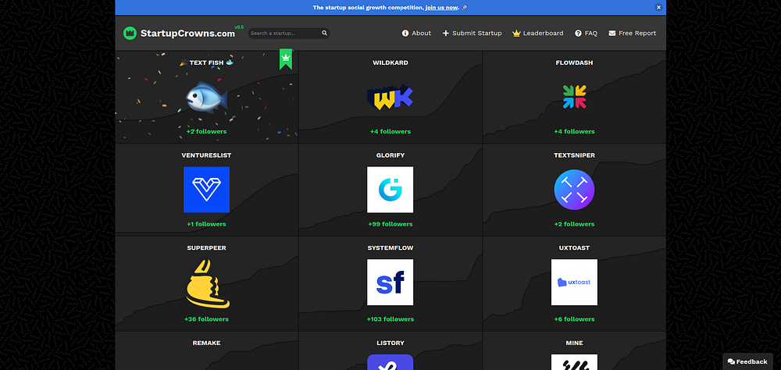Click '+36 followers' under Superpeer

point(207,319)
